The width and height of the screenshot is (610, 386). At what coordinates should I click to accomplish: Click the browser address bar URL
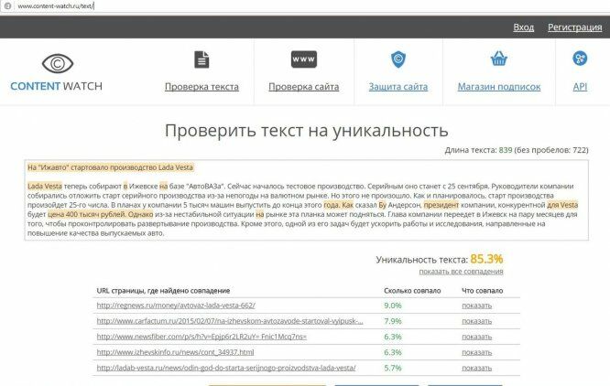55,5
